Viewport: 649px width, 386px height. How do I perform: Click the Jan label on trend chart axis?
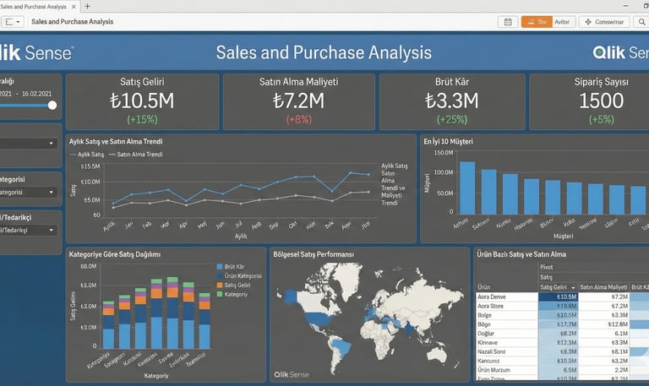(129, 225)
